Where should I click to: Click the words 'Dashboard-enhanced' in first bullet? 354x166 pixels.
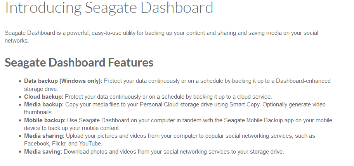coord(303,81)
